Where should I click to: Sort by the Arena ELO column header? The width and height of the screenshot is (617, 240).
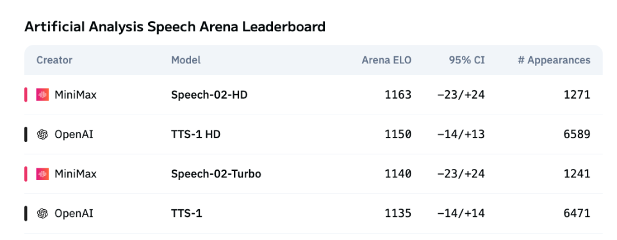pos(387,60)
